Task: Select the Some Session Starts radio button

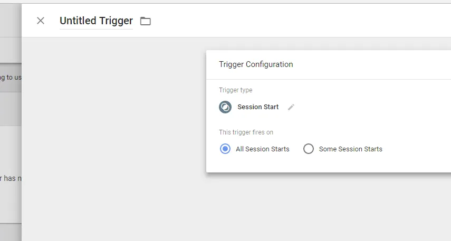Action: [309, 149]
